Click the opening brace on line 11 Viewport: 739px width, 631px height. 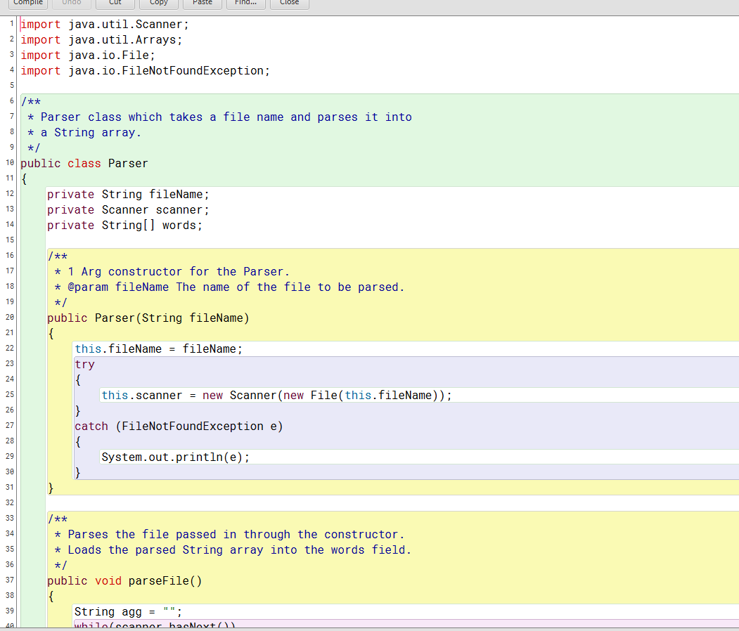[24, 179]
